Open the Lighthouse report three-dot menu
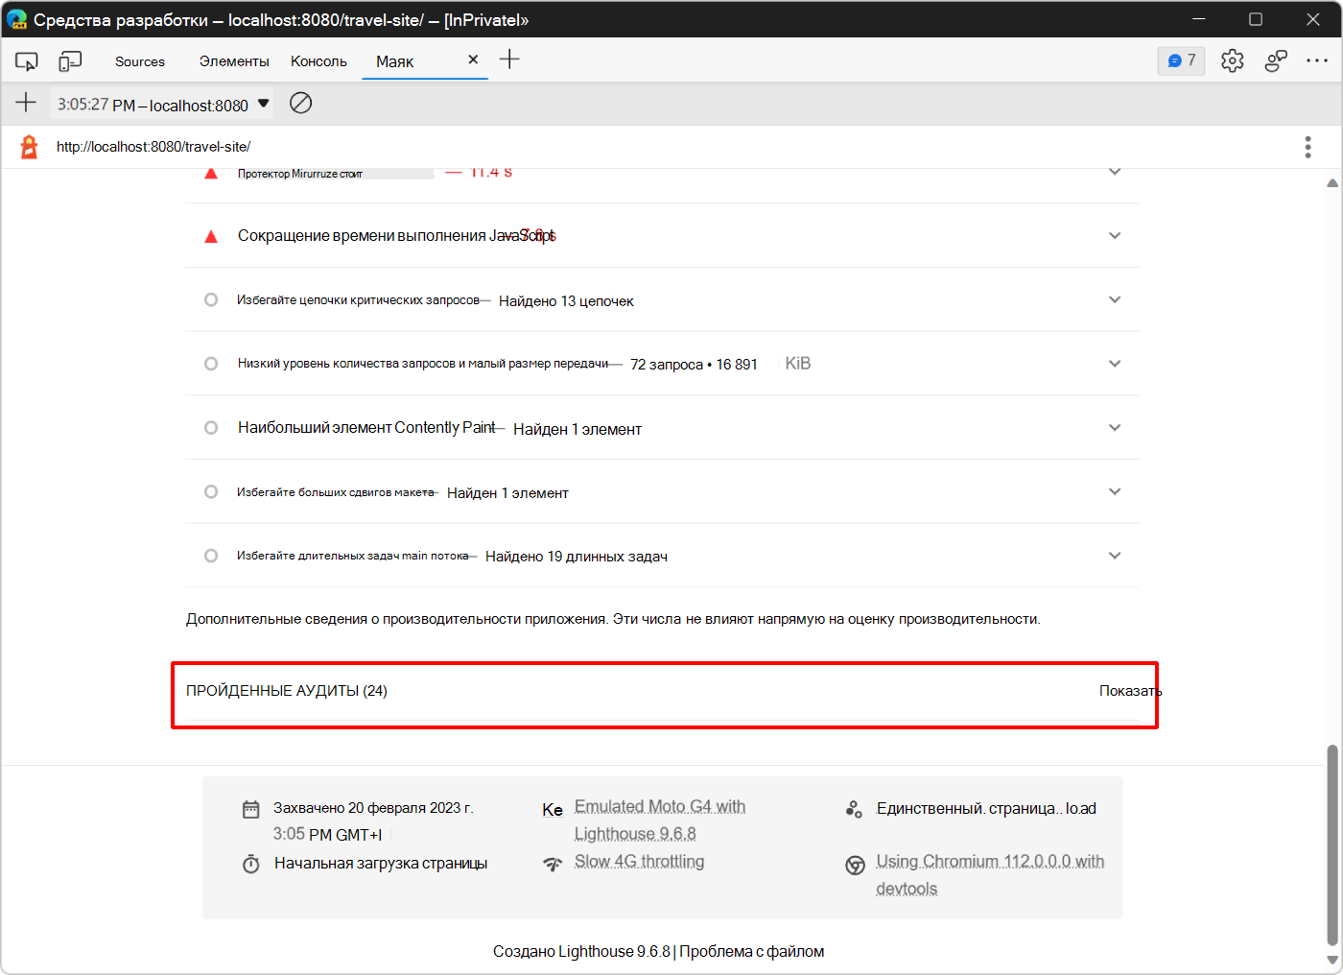 pyautogui.click(x=1308, y=147)
